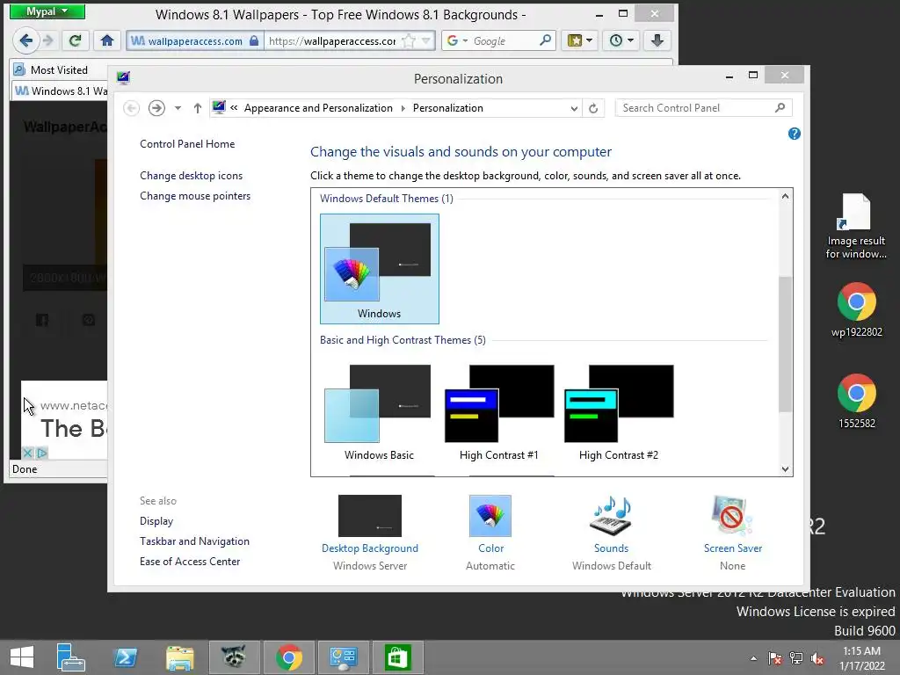Select the Windows default theme
This screenshot has height=675, width=900.
coord(380,269)
